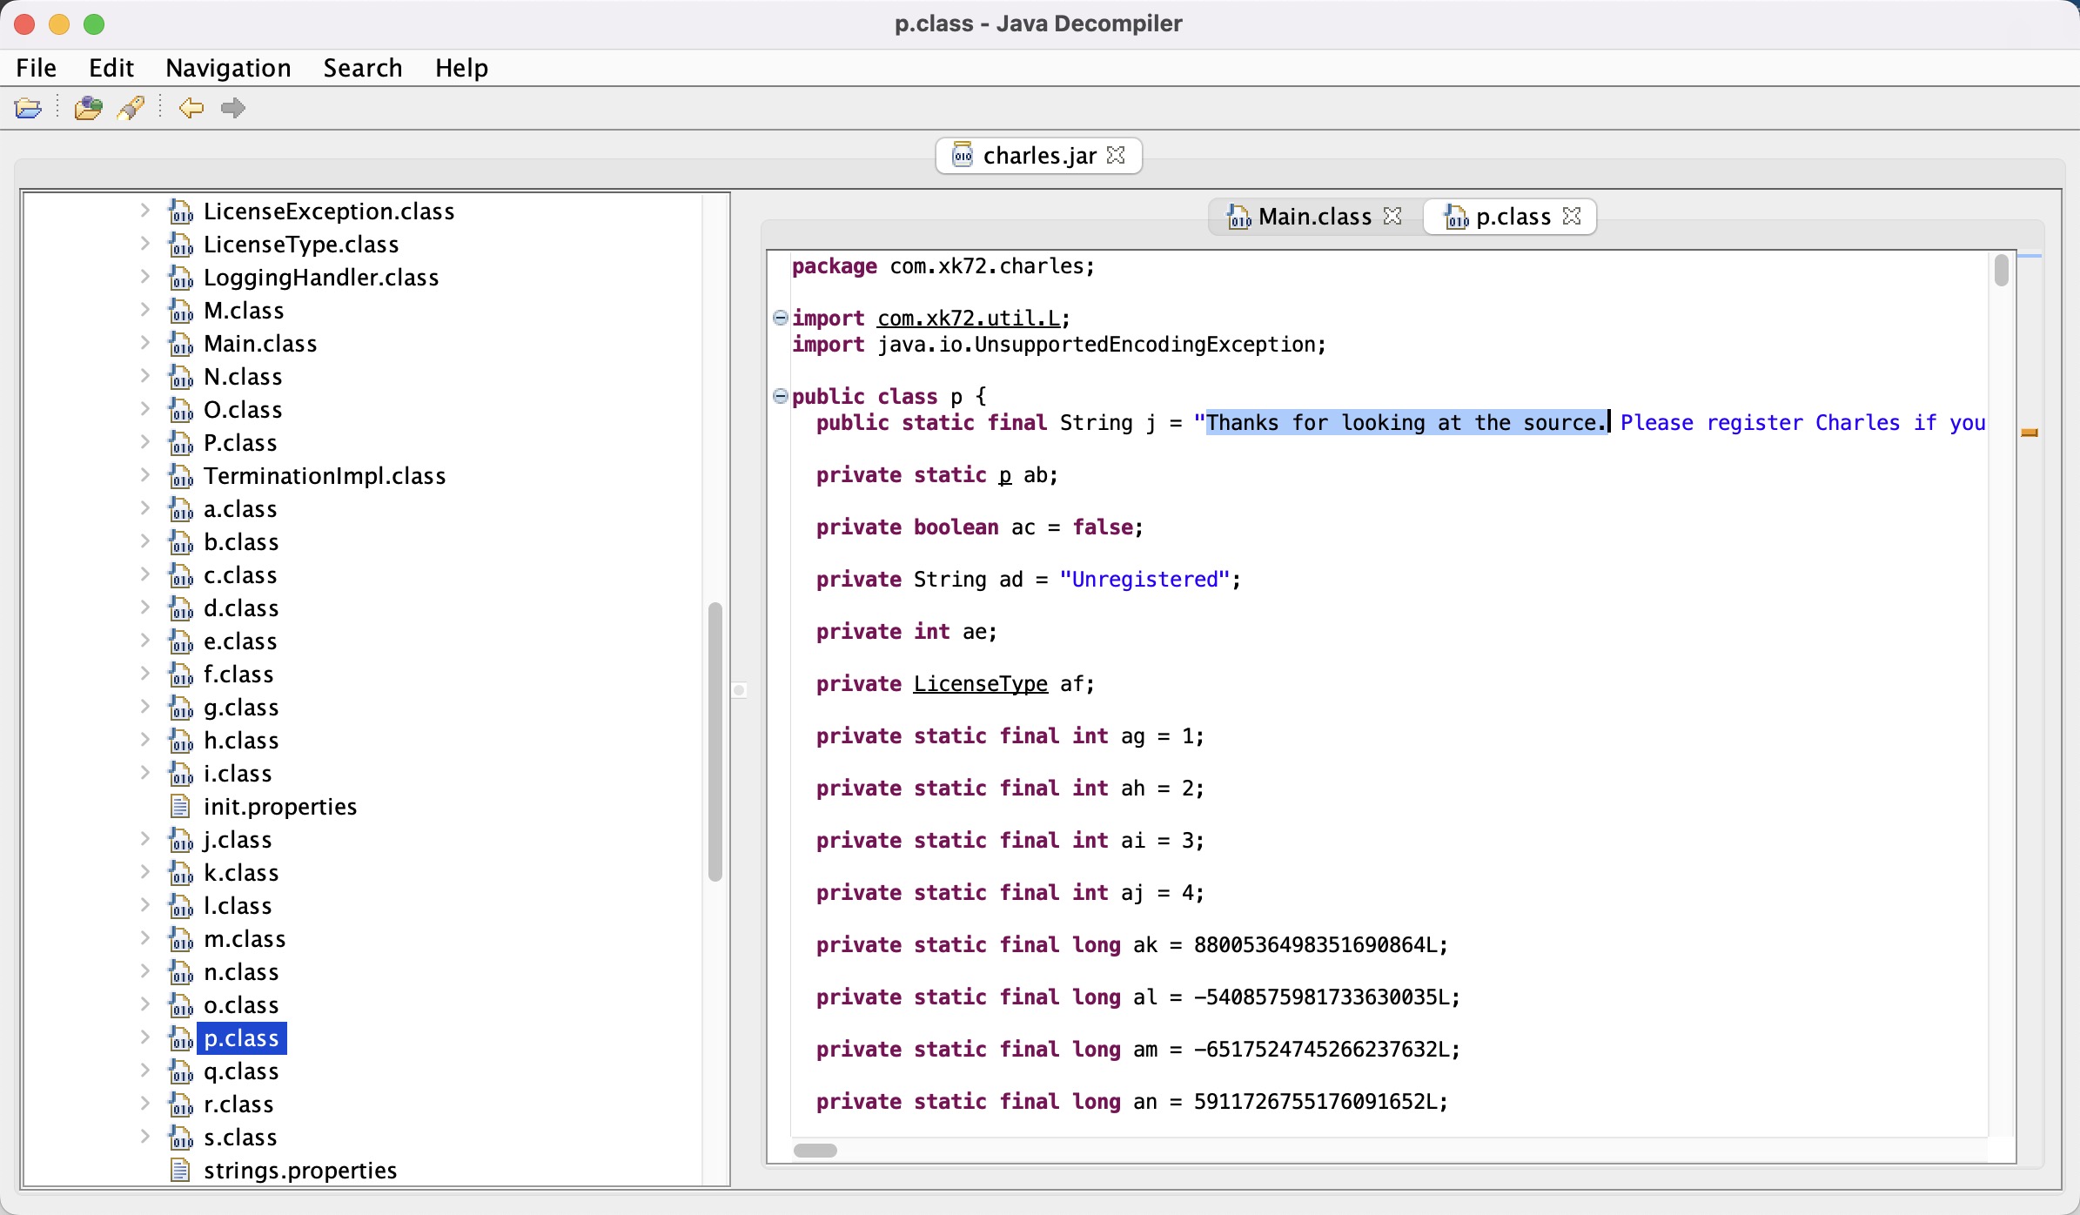The height and width of the screenshot is (1215, 2080).
Task: Click the orange marker in overview ruler
Action: point(2030,433)
